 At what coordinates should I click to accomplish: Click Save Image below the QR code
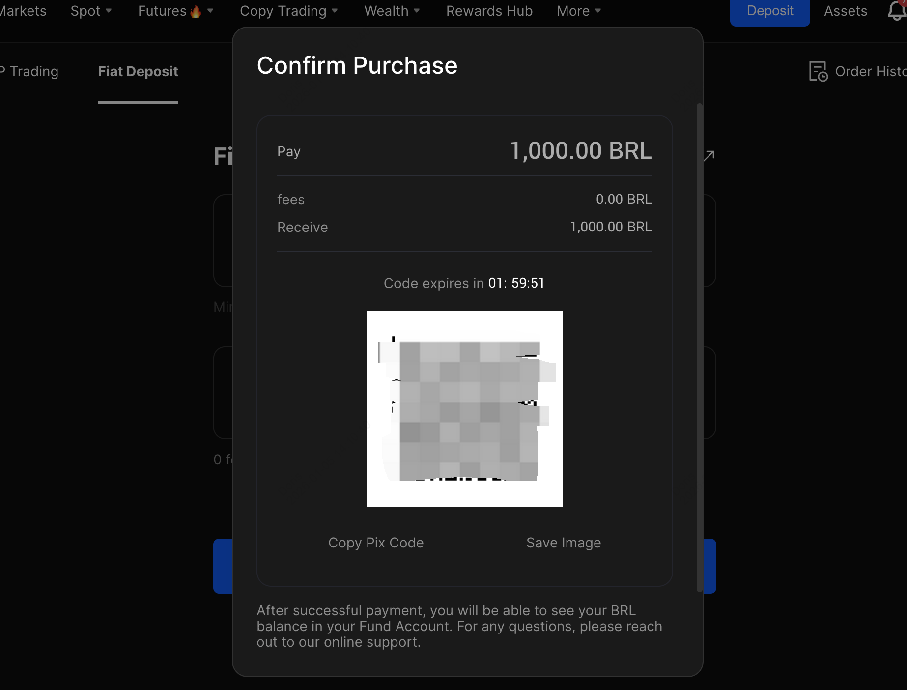pyautogui.click(x=564, y=543)
